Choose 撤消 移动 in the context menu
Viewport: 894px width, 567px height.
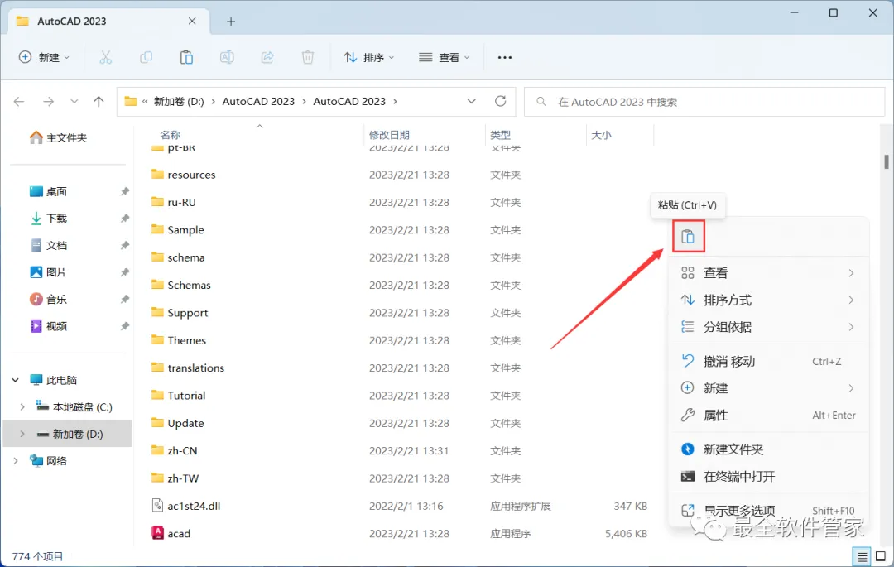[769, 361]
